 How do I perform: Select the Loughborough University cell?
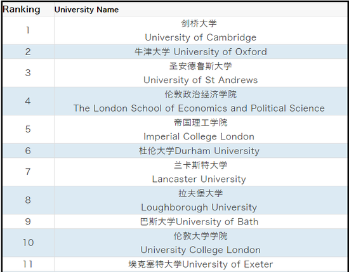pyautogui.click(x=201, y=200)
